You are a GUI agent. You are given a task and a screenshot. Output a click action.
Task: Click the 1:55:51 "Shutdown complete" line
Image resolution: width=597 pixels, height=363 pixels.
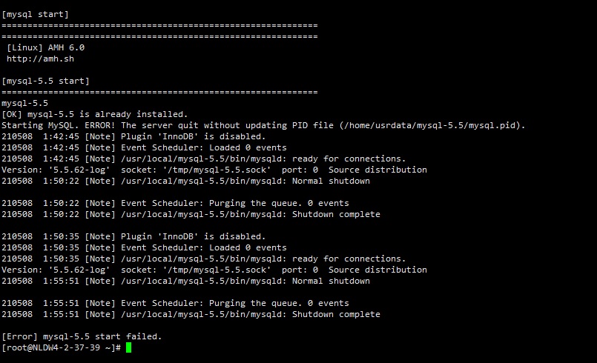coord(191,314)
